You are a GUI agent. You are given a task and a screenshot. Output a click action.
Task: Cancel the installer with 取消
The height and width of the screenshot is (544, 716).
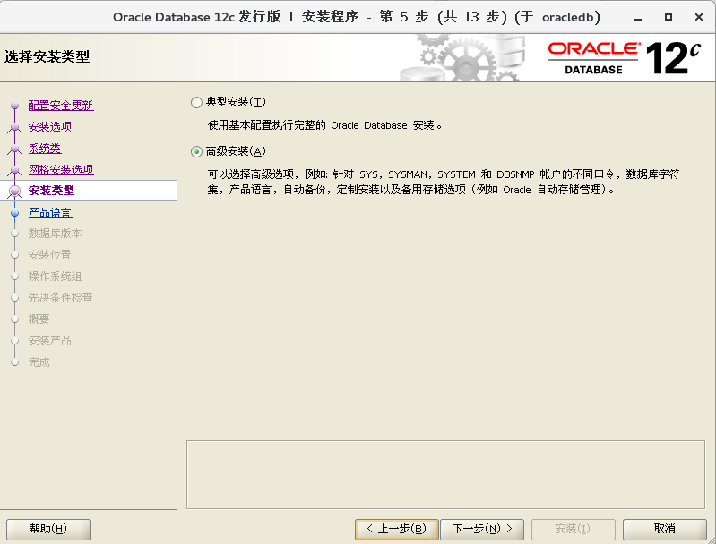coord(664,529)
